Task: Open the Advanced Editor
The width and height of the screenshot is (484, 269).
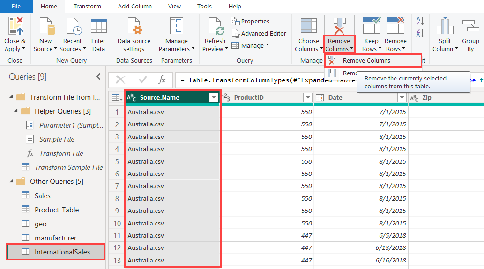Action: point(259,33)
